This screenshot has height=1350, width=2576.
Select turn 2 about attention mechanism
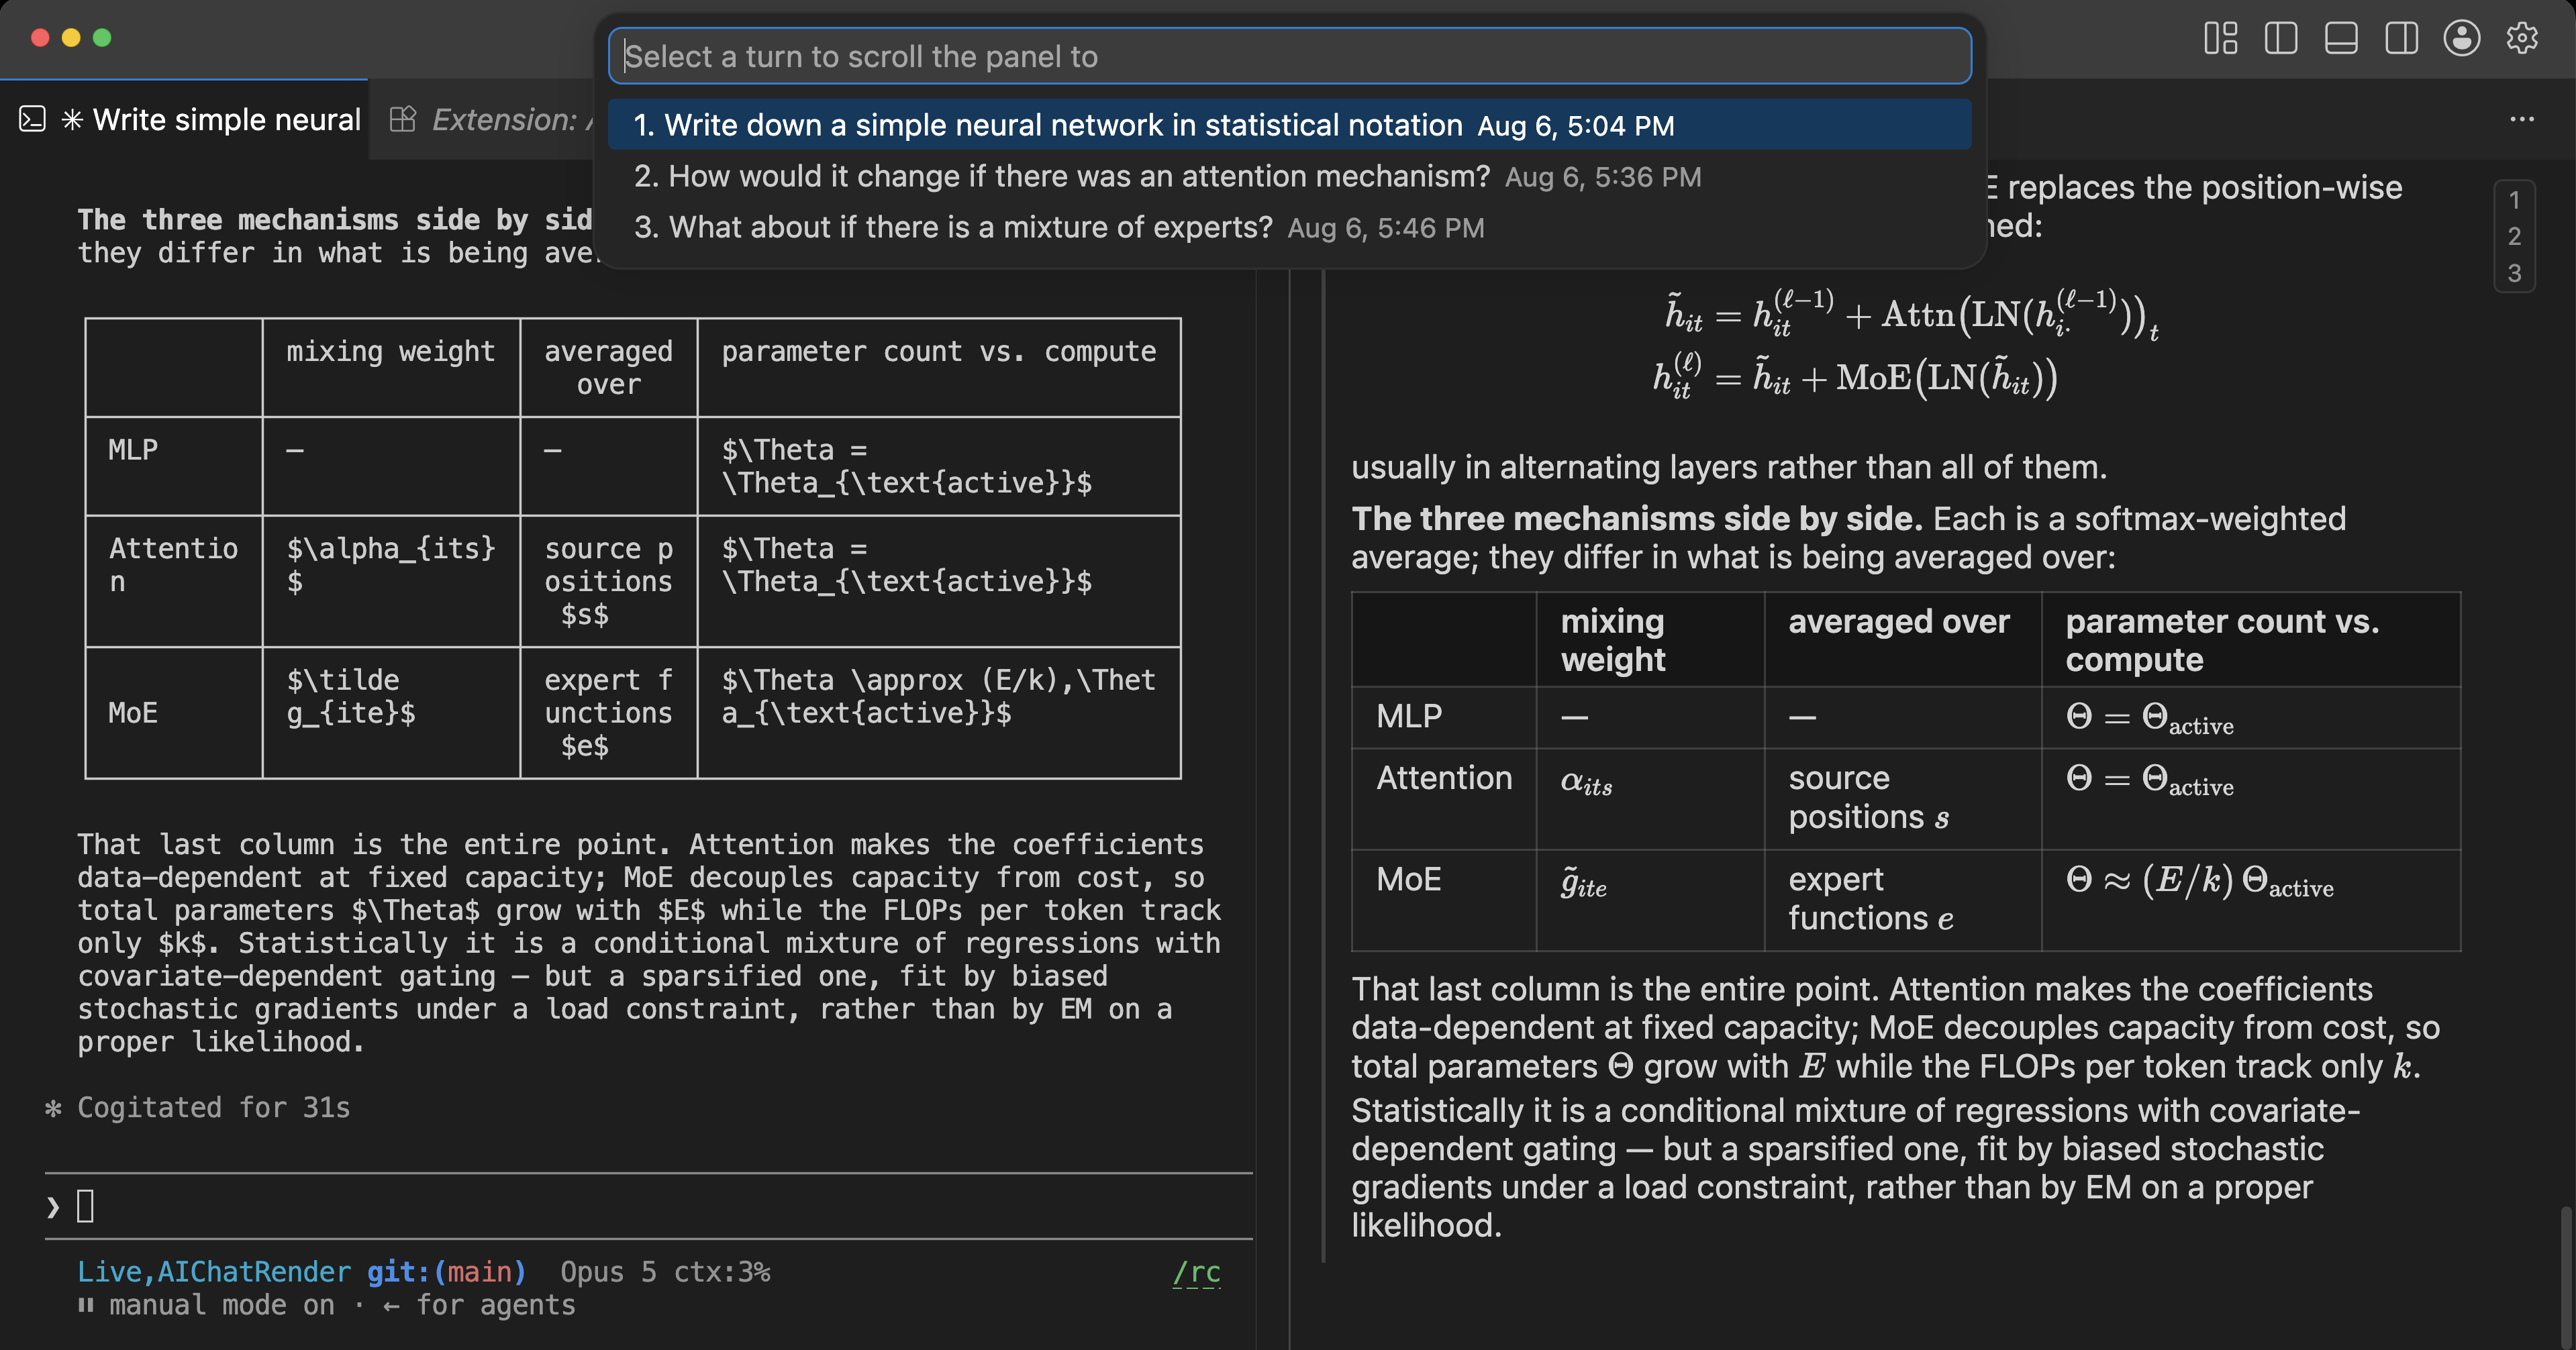coord(1289,176)
